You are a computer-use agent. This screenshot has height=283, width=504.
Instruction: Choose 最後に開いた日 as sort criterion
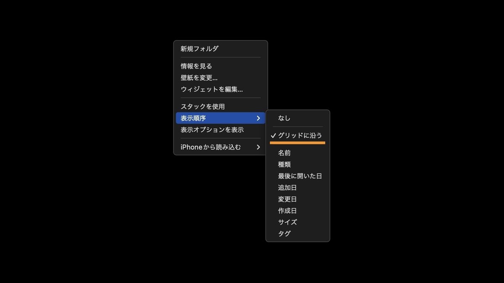(x=298, y=176)
